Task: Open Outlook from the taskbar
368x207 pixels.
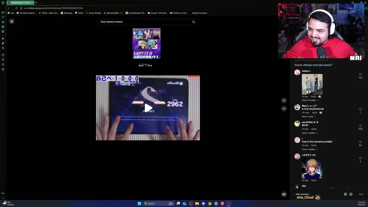Action: (184, 204)
